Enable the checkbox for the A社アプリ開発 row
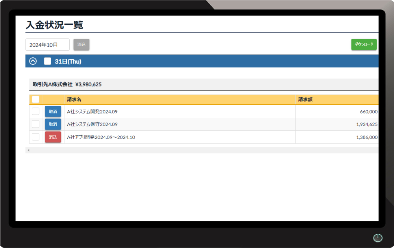 35,137
